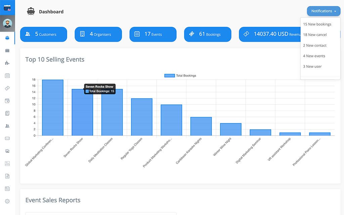Open the calendar Events icon in sidebar
Image resolution: width=344 pixels, height=215 pixels.
7,75
